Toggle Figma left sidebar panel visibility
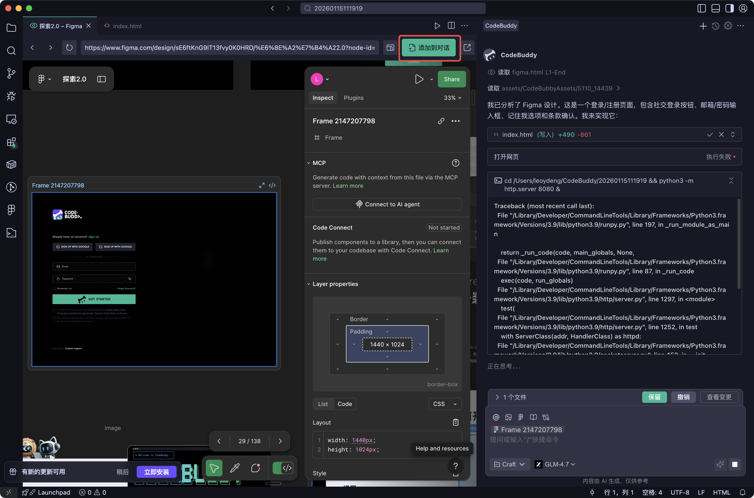The width and height of the screenshot is (754, 498). click(x=102, y=79)
